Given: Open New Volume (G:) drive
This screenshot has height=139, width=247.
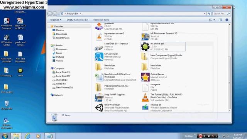Looking at the screenshot, I should 64,88.
